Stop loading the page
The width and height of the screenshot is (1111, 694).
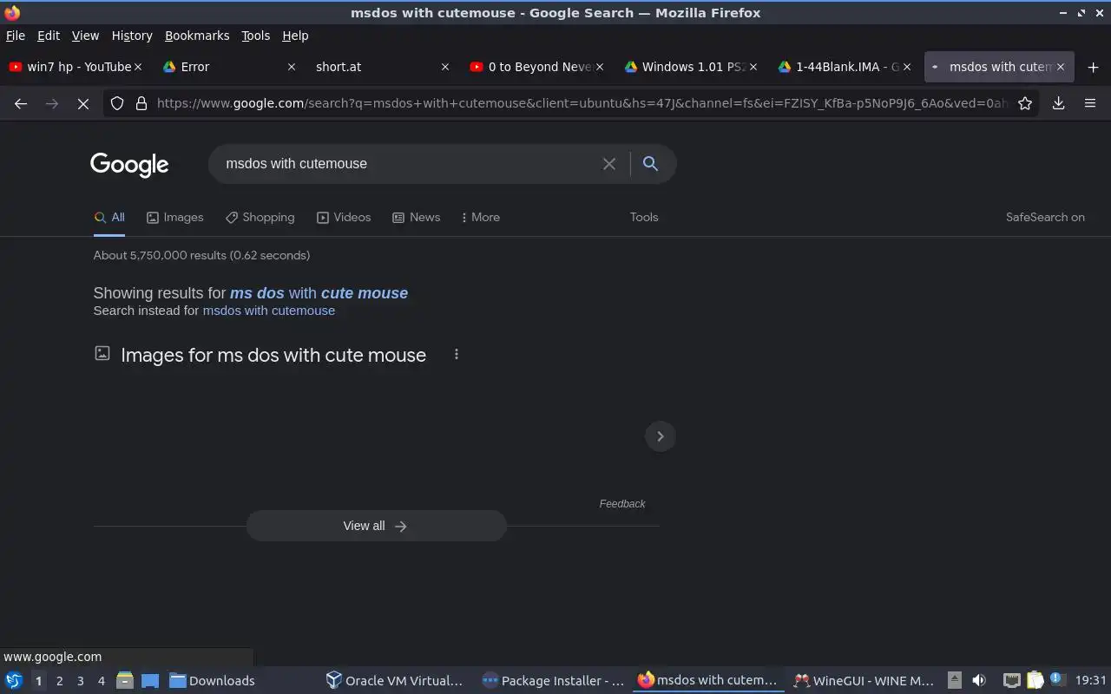[82, 103]
